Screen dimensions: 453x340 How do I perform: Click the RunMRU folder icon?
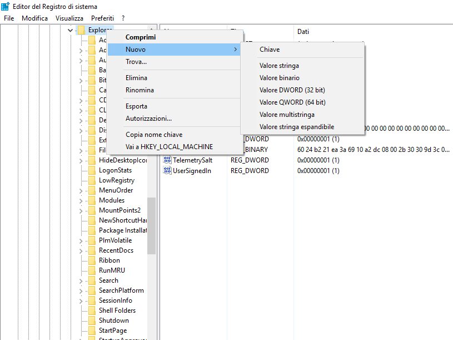click(92, 270)
